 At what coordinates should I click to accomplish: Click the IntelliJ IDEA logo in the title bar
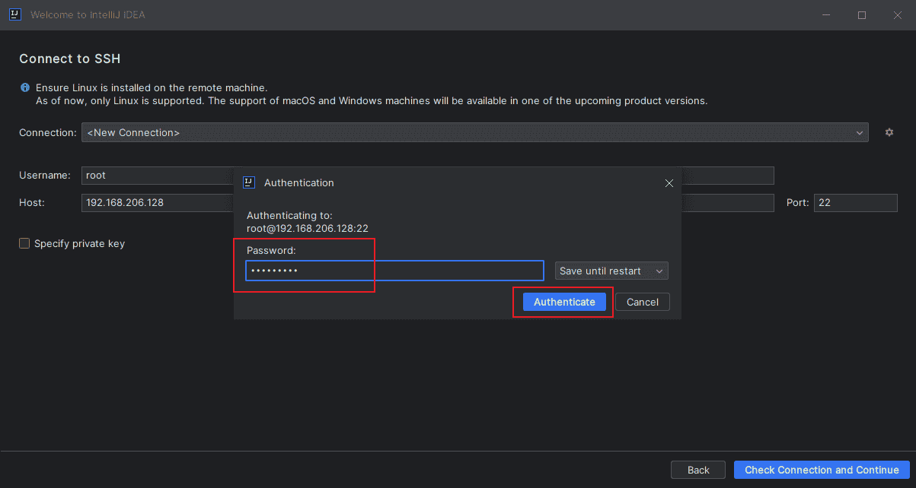(14, 14)
